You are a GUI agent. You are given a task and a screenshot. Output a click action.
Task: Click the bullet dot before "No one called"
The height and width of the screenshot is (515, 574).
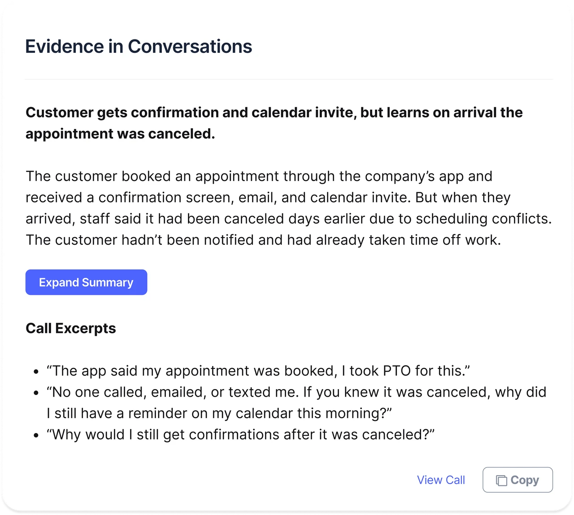click(x=37, y=393)
